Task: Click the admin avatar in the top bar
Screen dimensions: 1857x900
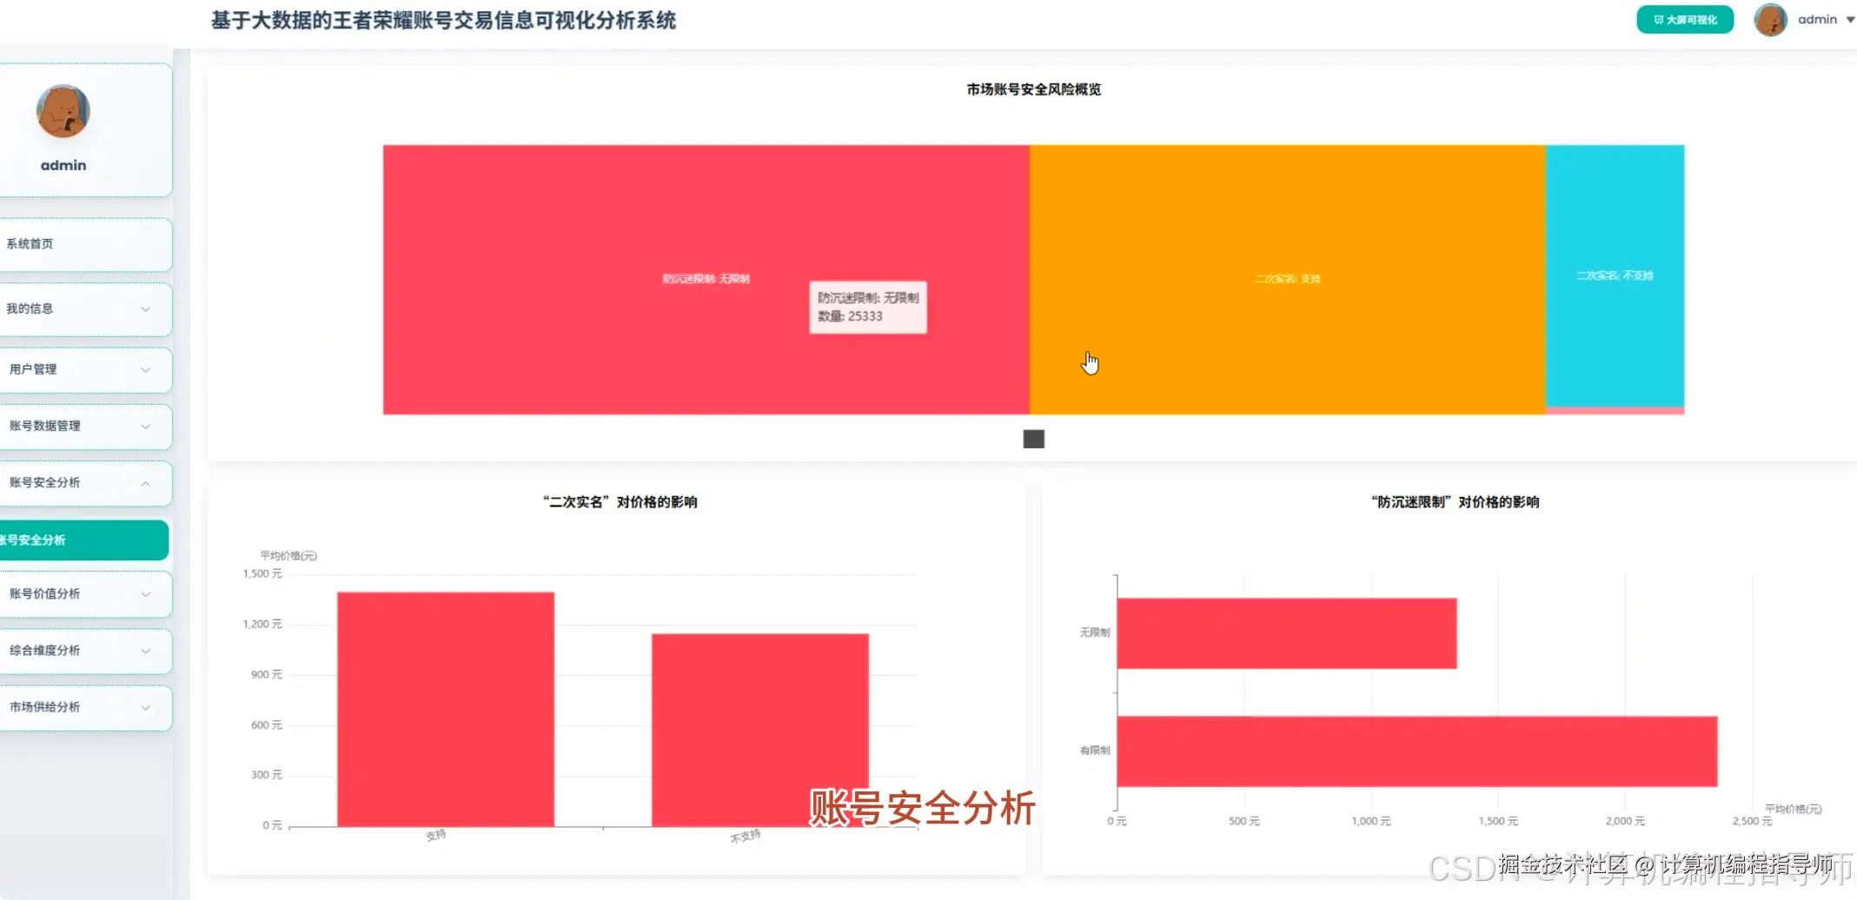Action: 1770,19
